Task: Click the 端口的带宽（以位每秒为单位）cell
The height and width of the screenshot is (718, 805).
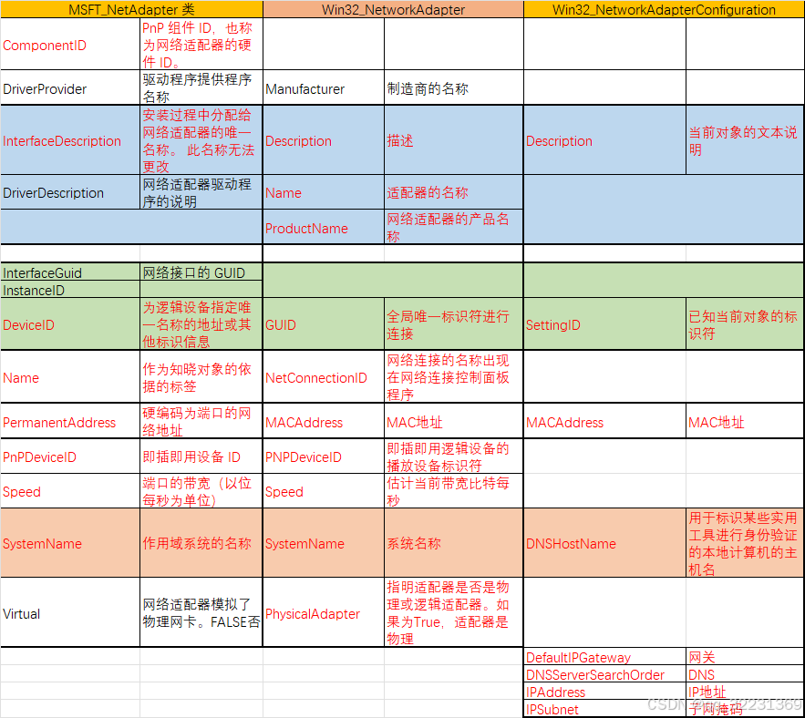Action: 201,490
